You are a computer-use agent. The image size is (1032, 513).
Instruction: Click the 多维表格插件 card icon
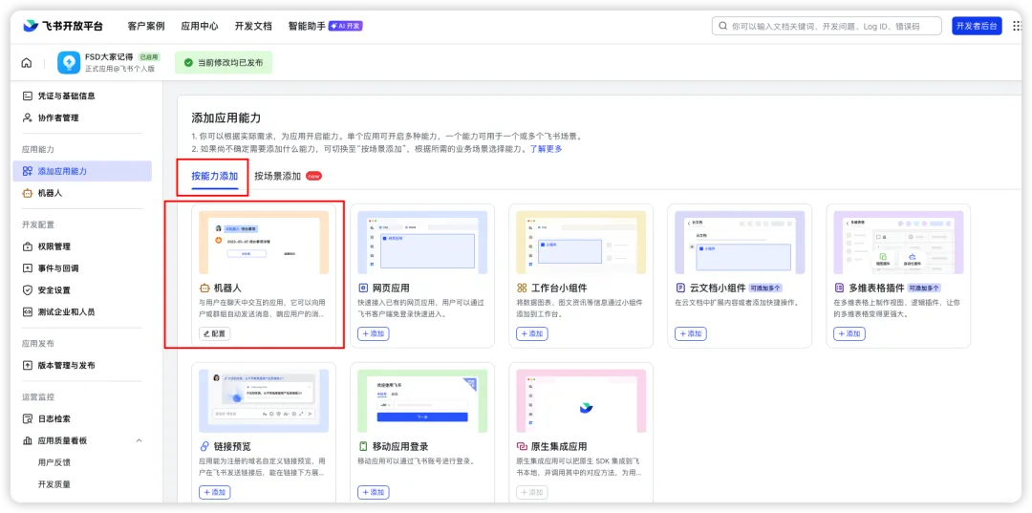click(839, 289)
